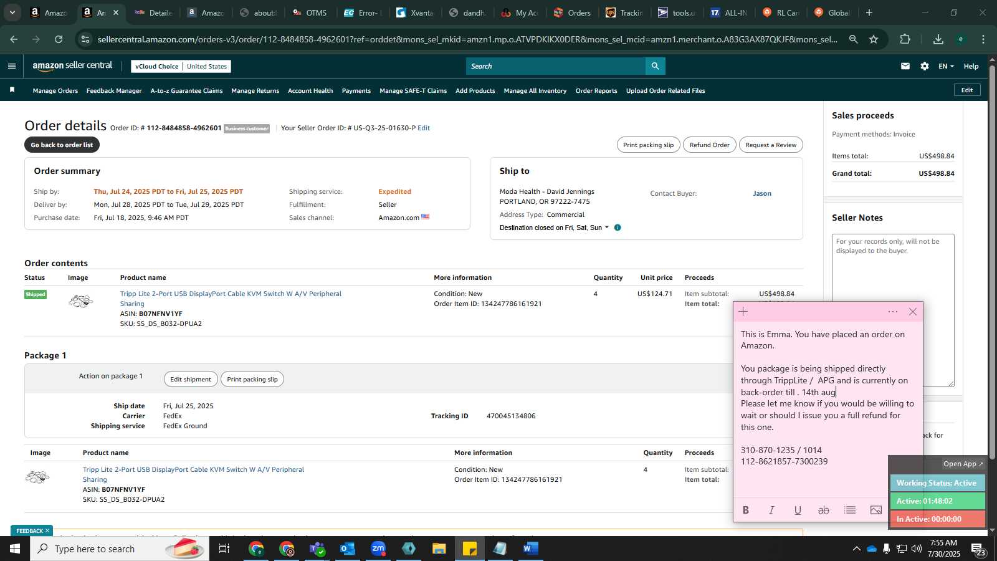The width and height of the screenshot is (997, 561).
Task: Open the sticky note options menu
Action: tap(893, 312)
